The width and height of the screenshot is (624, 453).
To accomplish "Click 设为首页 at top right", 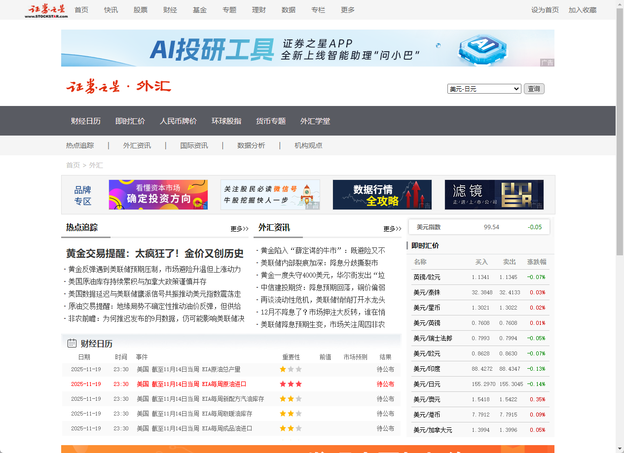I will coord(545,10).
